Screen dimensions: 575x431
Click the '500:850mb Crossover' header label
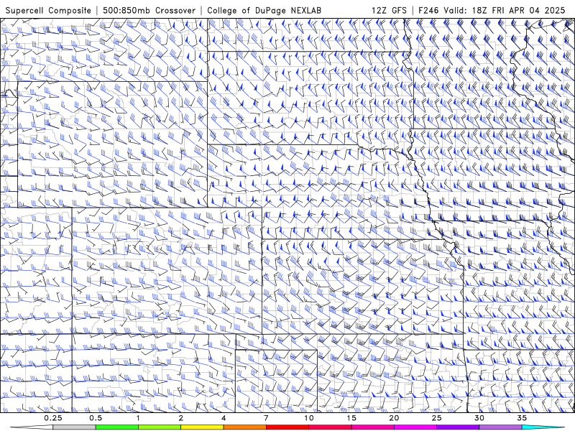coord(149,10)
